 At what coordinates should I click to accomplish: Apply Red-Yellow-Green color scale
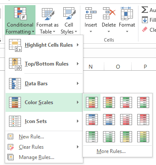(109, 102)
